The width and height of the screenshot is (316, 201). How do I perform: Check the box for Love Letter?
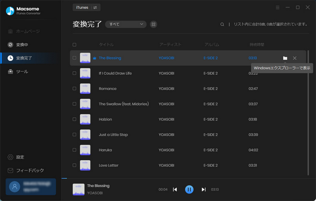coord(74,165)
